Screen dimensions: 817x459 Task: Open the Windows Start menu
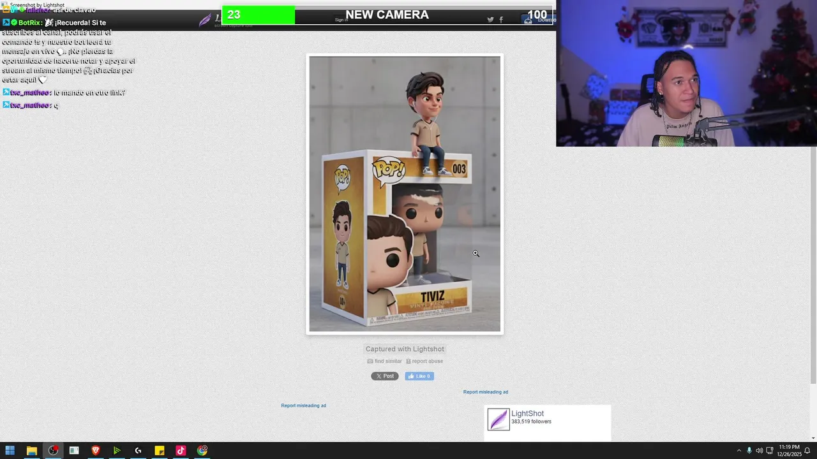click(10, 451)
